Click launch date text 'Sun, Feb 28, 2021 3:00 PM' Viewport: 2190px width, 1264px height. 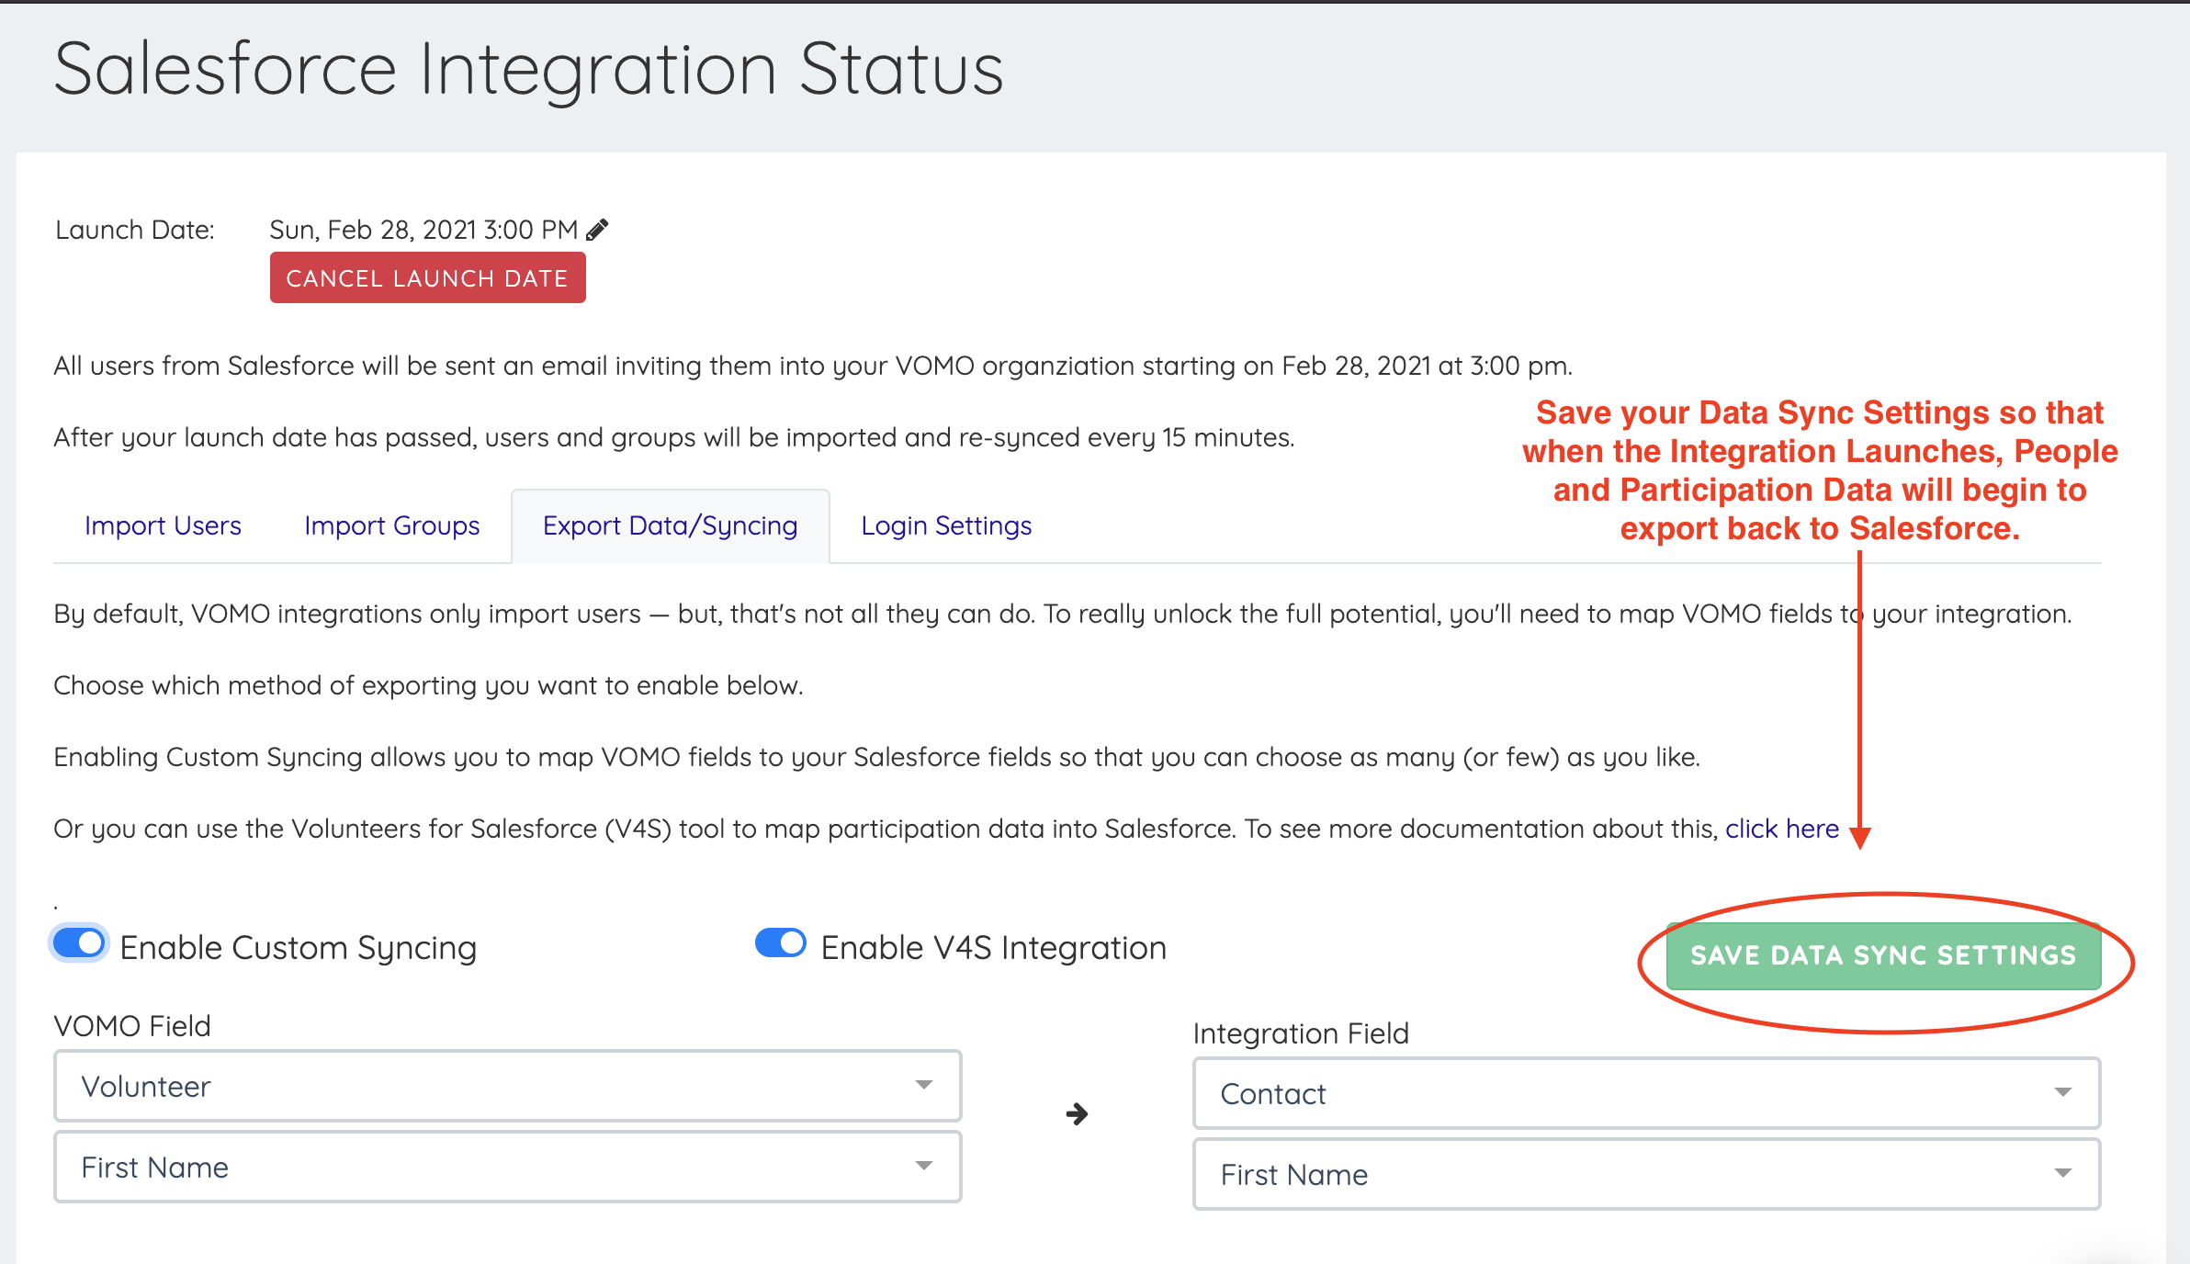pyautogui.click(x=423, y=230)
